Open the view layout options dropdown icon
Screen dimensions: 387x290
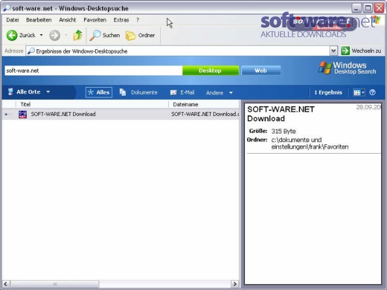point(359,93)
